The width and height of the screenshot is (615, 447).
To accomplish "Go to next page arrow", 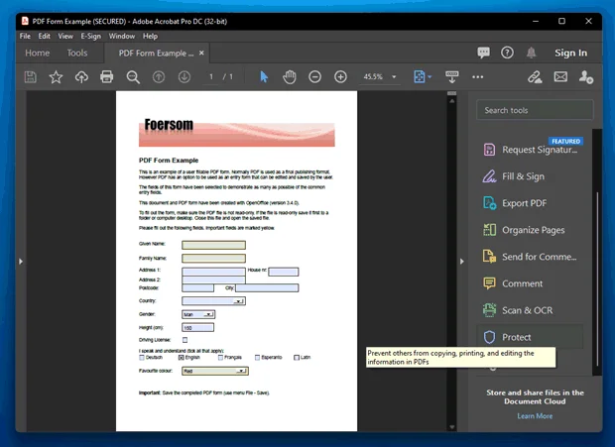I will click(184, 76).
